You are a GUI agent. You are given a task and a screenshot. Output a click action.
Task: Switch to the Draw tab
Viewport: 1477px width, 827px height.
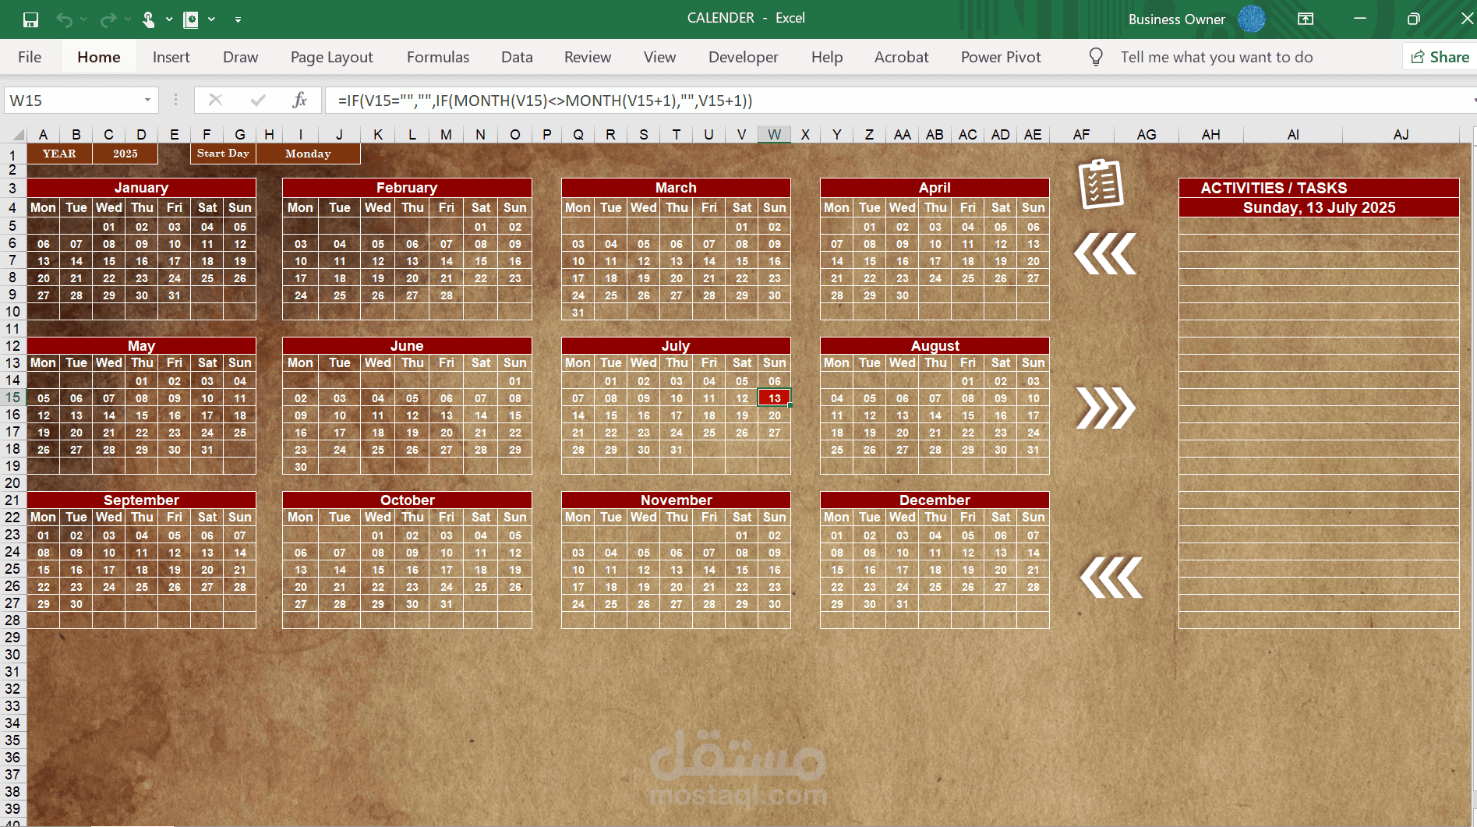[240, 57]
